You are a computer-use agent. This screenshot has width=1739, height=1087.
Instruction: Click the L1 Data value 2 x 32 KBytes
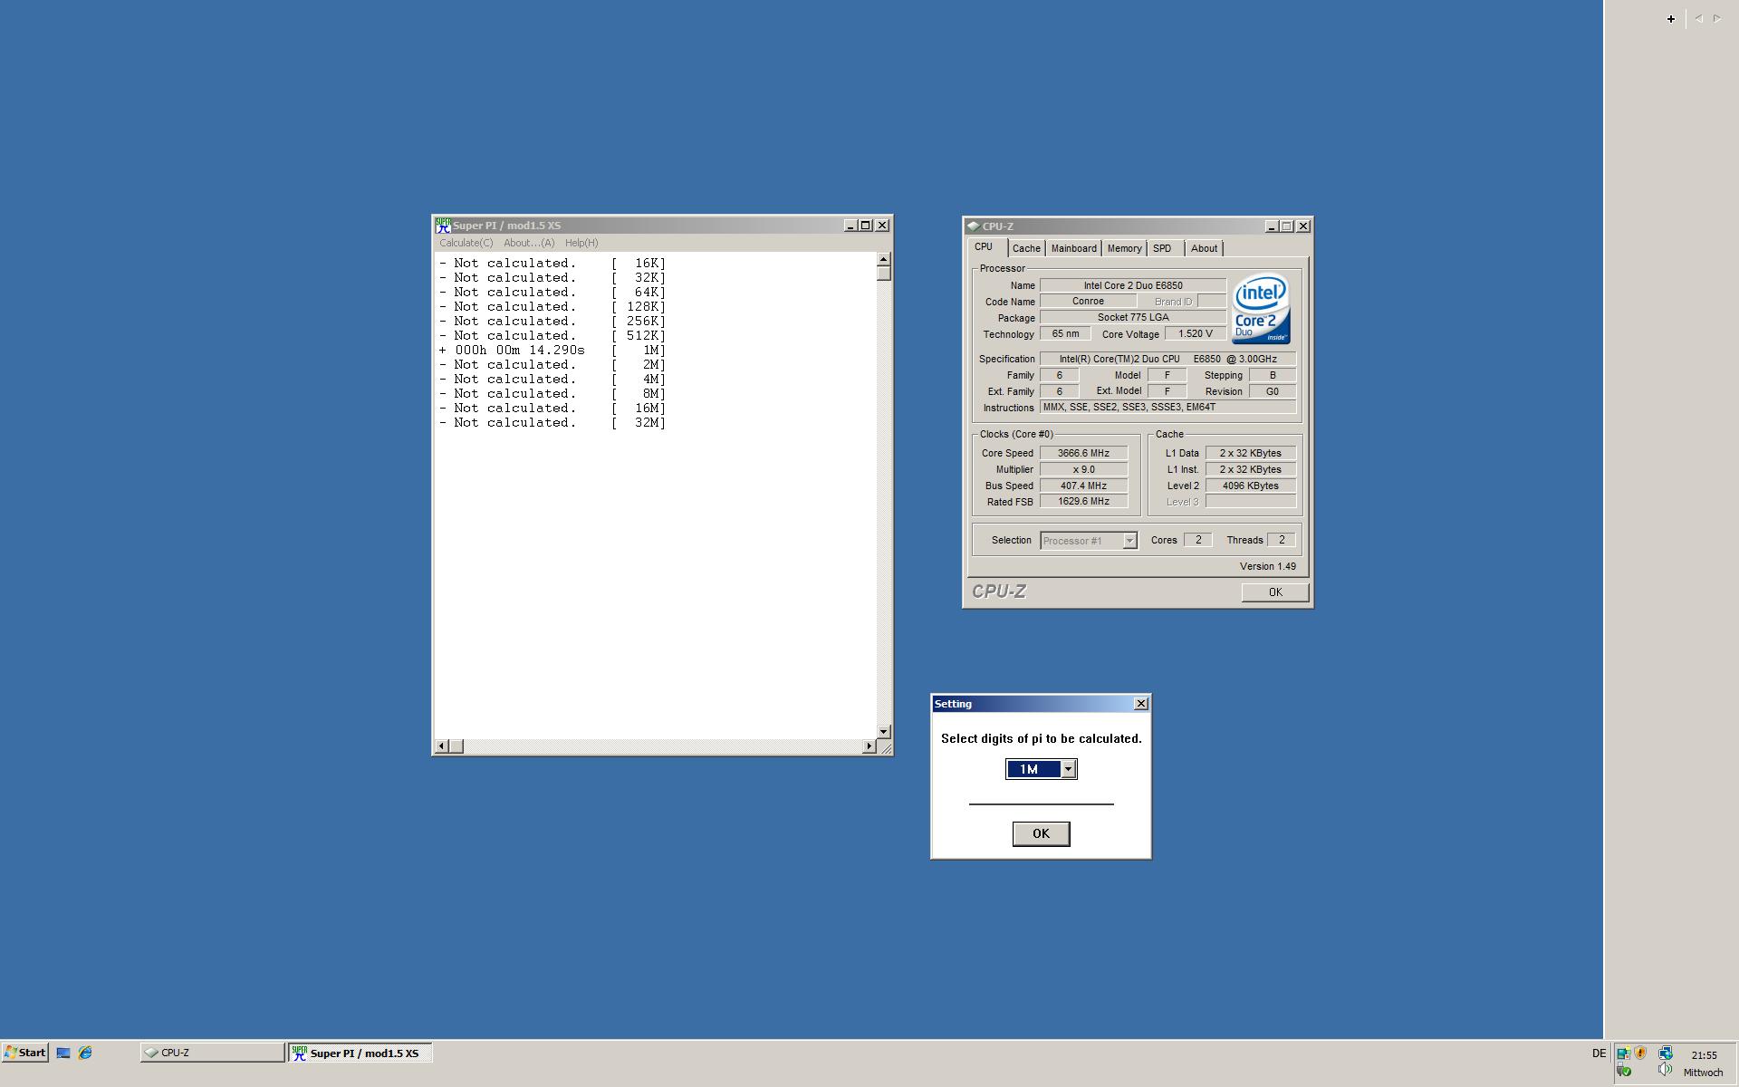(1250, 453)
